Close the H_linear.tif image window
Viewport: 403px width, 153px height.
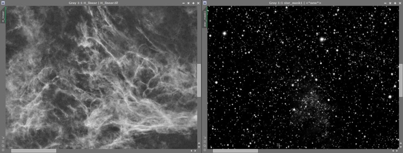click(x=198, y=3)
